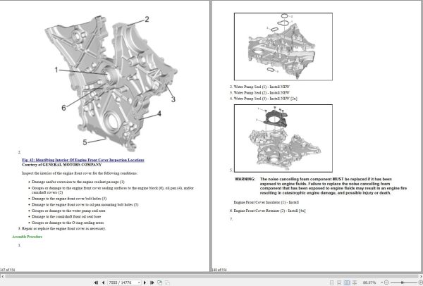This screenshot has height=286, width=423.
Task: Click the horizontal scrollbar right arrow
Action: (421, 276)
